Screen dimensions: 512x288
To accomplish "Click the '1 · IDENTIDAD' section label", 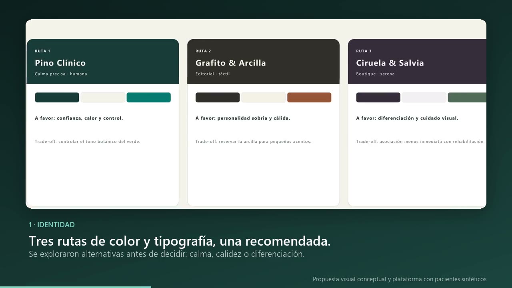I will [x=52, y=225].
